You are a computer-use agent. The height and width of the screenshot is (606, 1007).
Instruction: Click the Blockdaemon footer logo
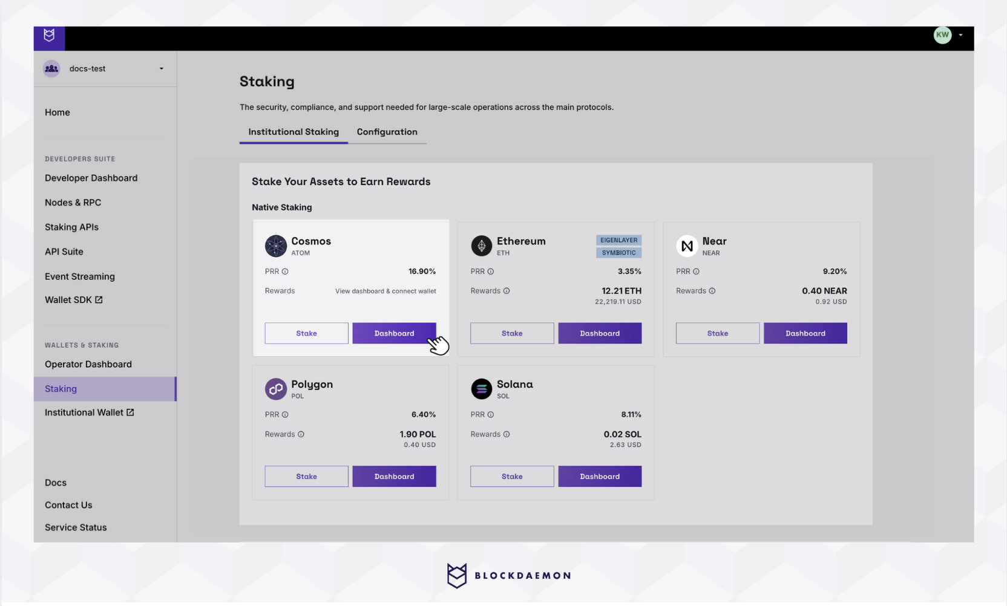(x=509, y=576)
